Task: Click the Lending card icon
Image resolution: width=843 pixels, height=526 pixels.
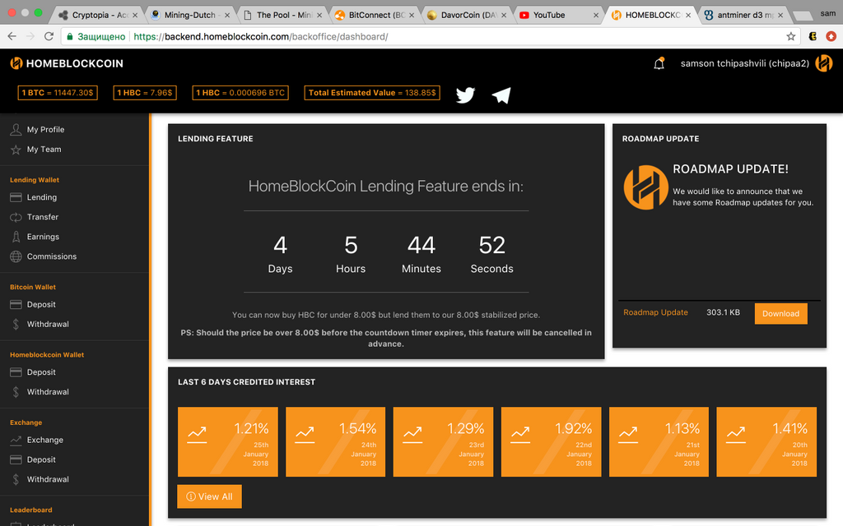Action: tap(16, 197)
